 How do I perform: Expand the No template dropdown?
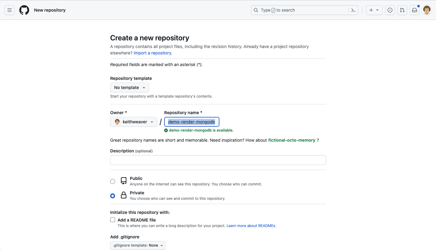click(x=129, y=88)
